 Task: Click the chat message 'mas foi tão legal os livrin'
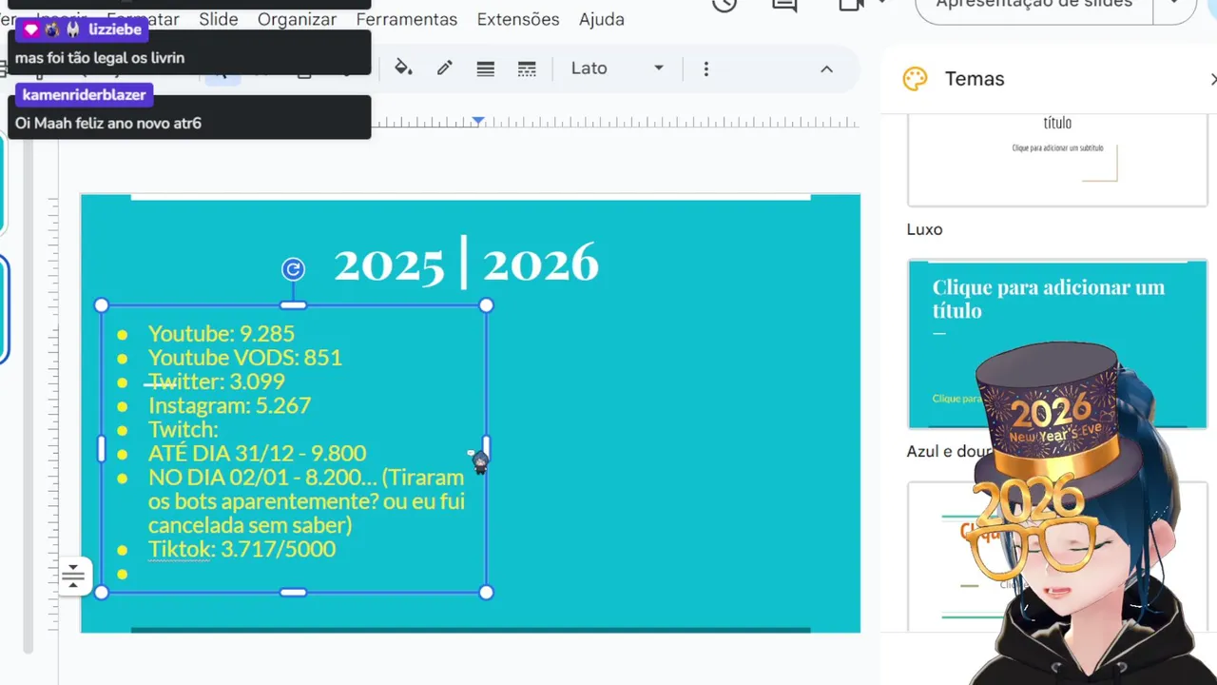[x=100, y=58]
